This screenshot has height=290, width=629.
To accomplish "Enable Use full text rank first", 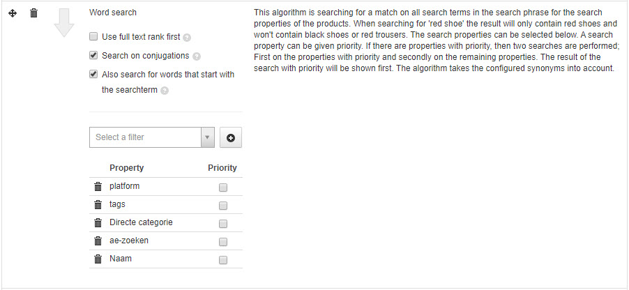I will pos(93,37).
